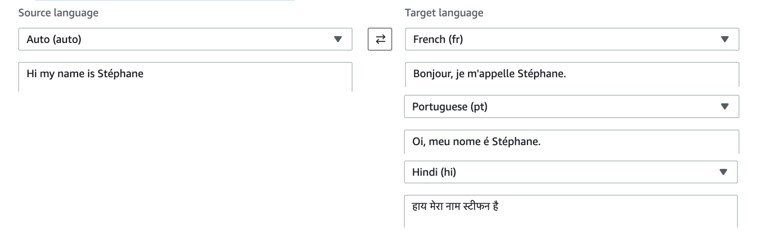Place cursor on "Stéphane" in source text
767x231 pixels.
click(120, 74)
